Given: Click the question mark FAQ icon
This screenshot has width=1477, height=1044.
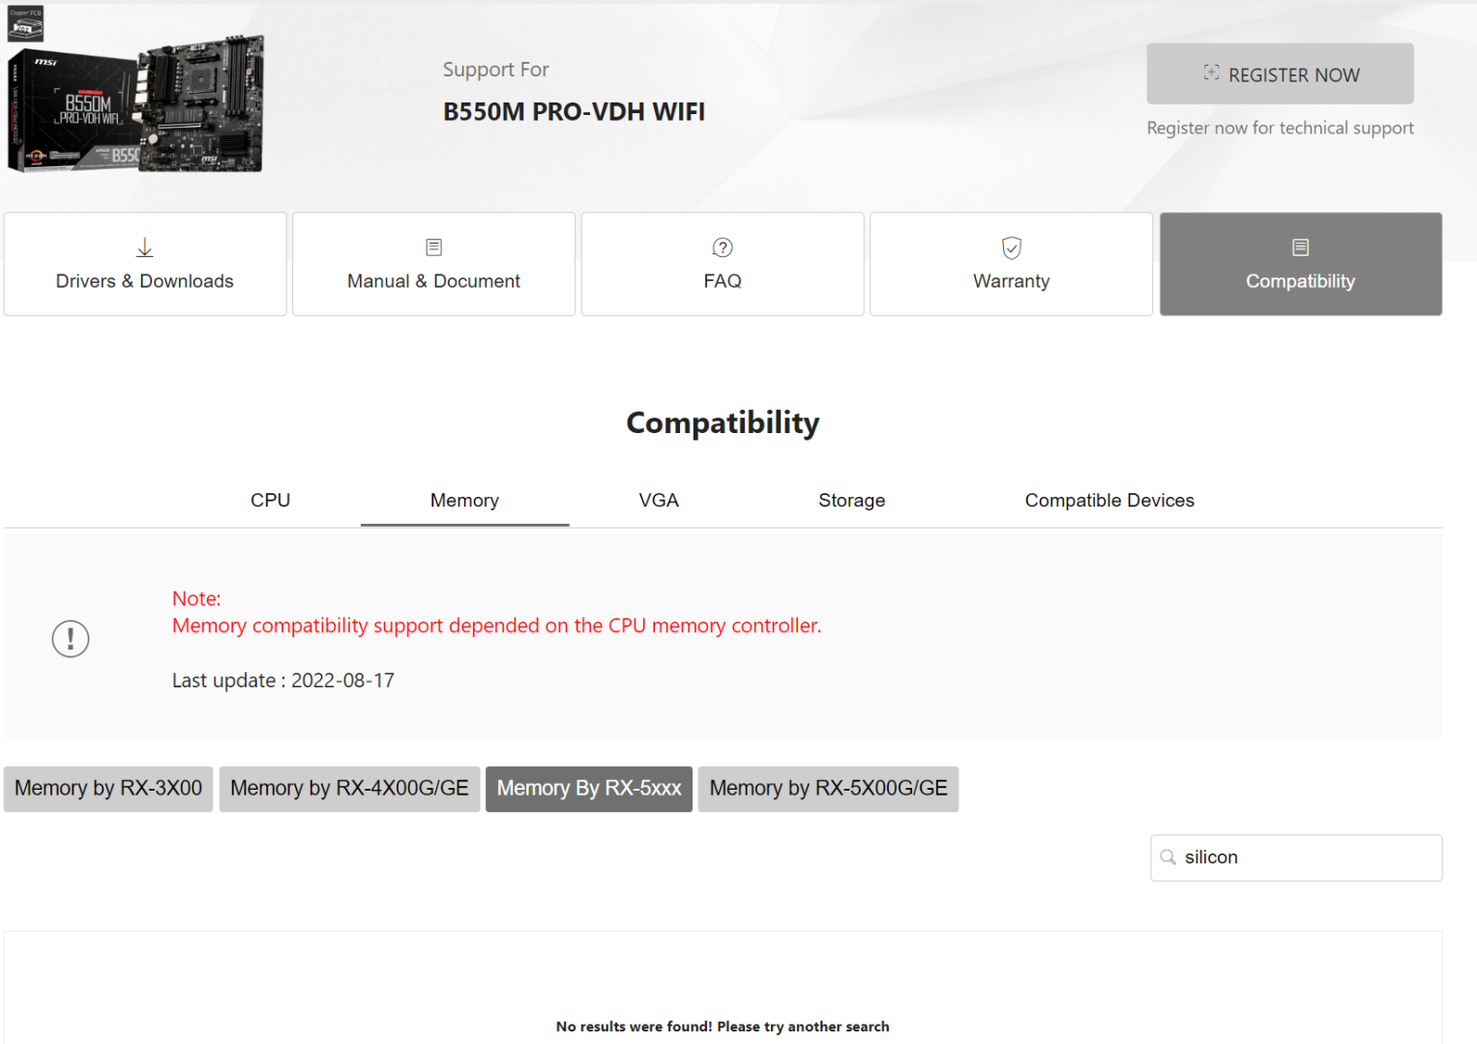Looking at the screenshot, I should pos(723,247).
